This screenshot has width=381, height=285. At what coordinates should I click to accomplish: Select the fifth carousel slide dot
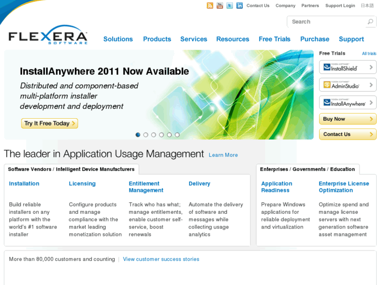169,134
